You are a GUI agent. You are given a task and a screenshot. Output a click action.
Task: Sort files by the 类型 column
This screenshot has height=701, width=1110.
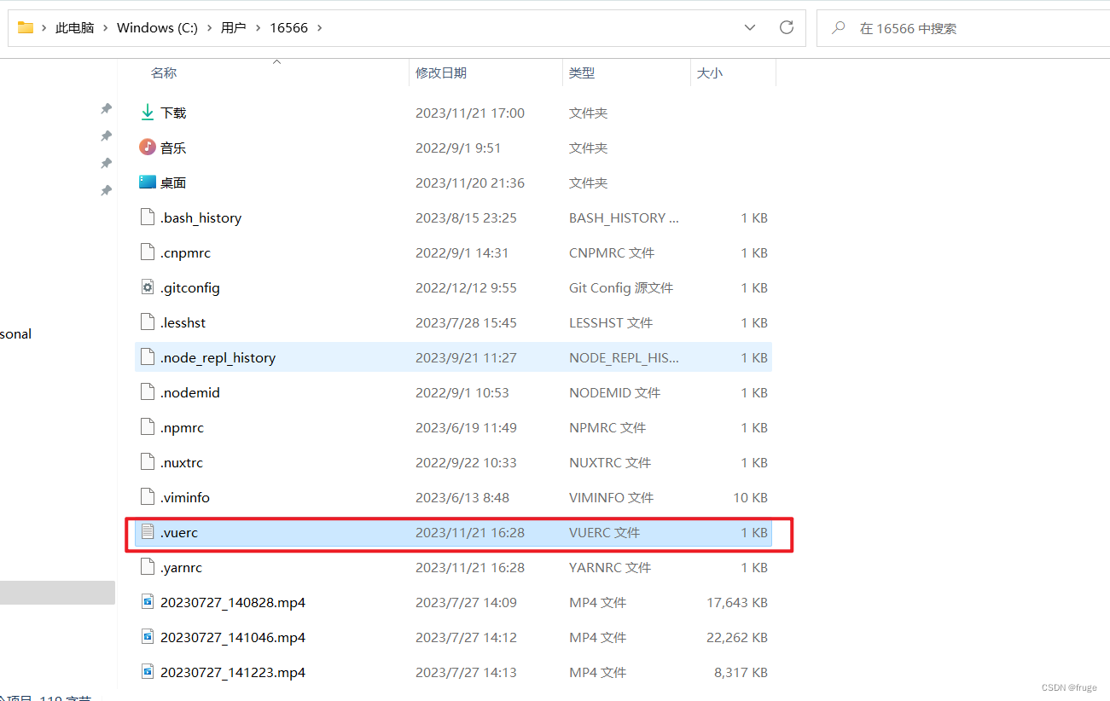click(582, 73)
